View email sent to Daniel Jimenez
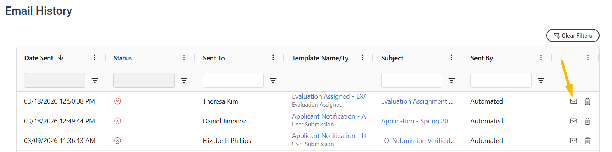The width and height of the screenshot is (612, 152). click(573, 121)
